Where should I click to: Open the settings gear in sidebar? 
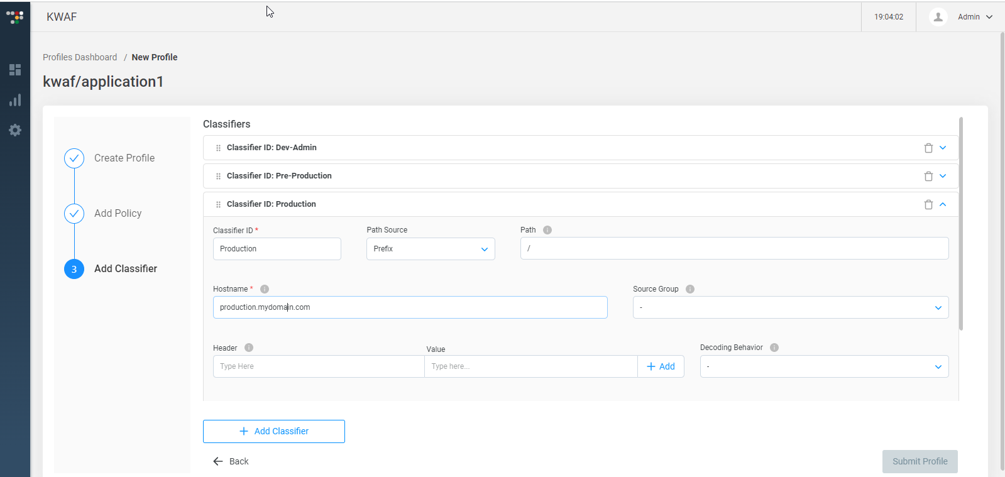[x=15, y=130]
